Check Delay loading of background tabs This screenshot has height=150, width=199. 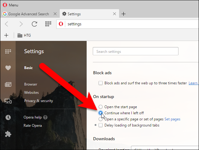tap(100, 125)
